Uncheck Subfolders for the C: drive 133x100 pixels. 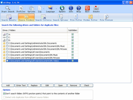tap(73, 37)
